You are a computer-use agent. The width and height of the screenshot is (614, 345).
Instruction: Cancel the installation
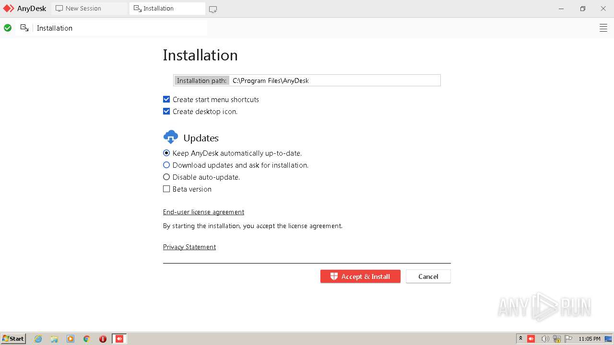[428, 276]
